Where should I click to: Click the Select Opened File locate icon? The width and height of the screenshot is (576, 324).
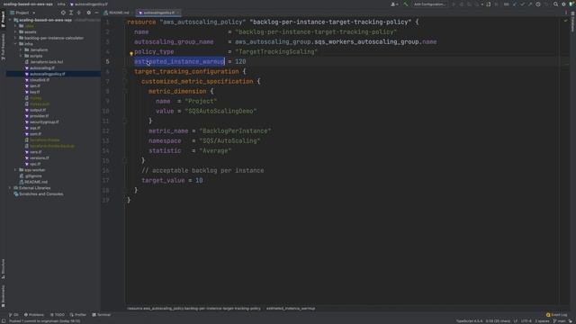(63, 13)
